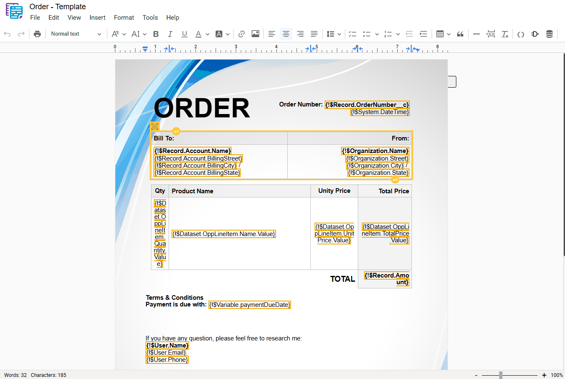Click the {!$User.Name} merge field
The image size is (565, 379).
point(167,345)
